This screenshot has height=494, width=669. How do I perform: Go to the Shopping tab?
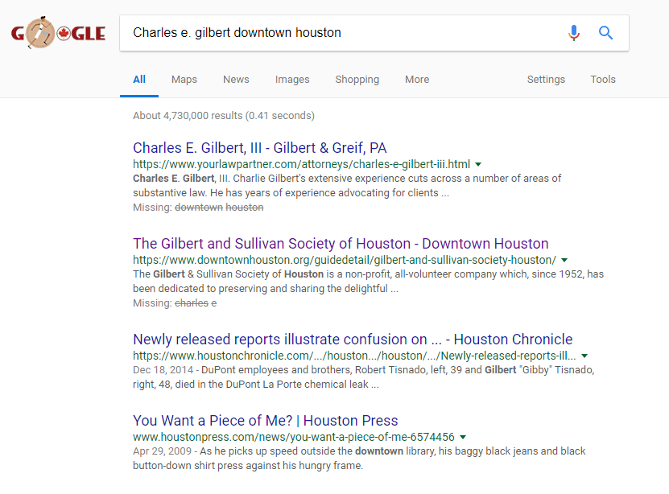pos(357,80)
